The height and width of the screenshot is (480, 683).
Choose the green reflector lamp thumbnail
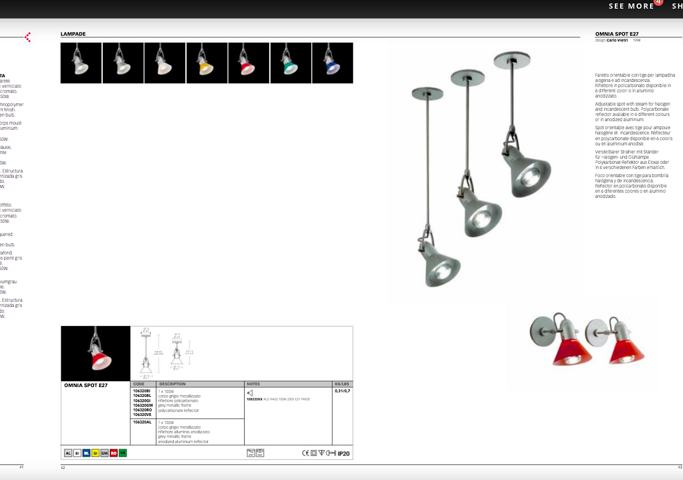(x=290, y=63)
